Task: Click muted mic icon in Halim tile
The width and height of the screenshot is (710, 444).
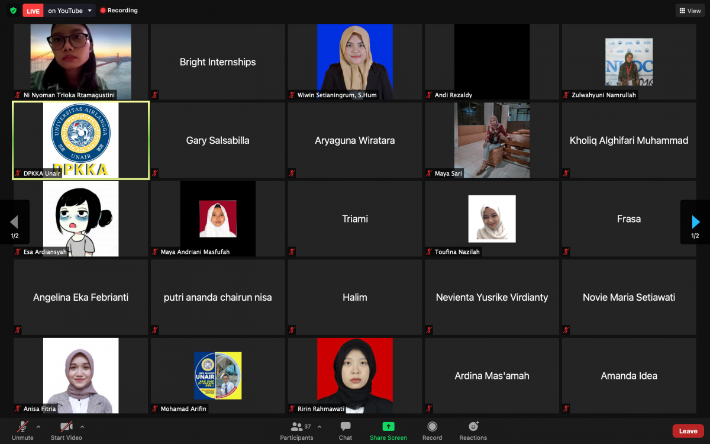Action: 292,330
